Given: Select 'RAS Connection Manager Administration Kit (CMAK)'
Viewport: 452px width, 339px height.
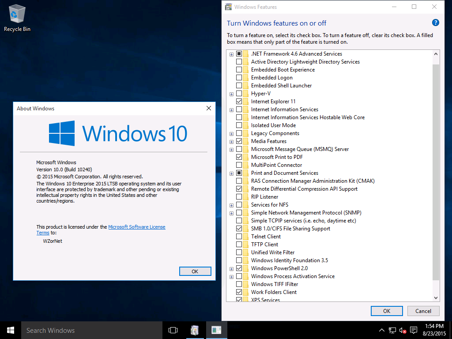Looking at the screenshot, I should point(313,181).
